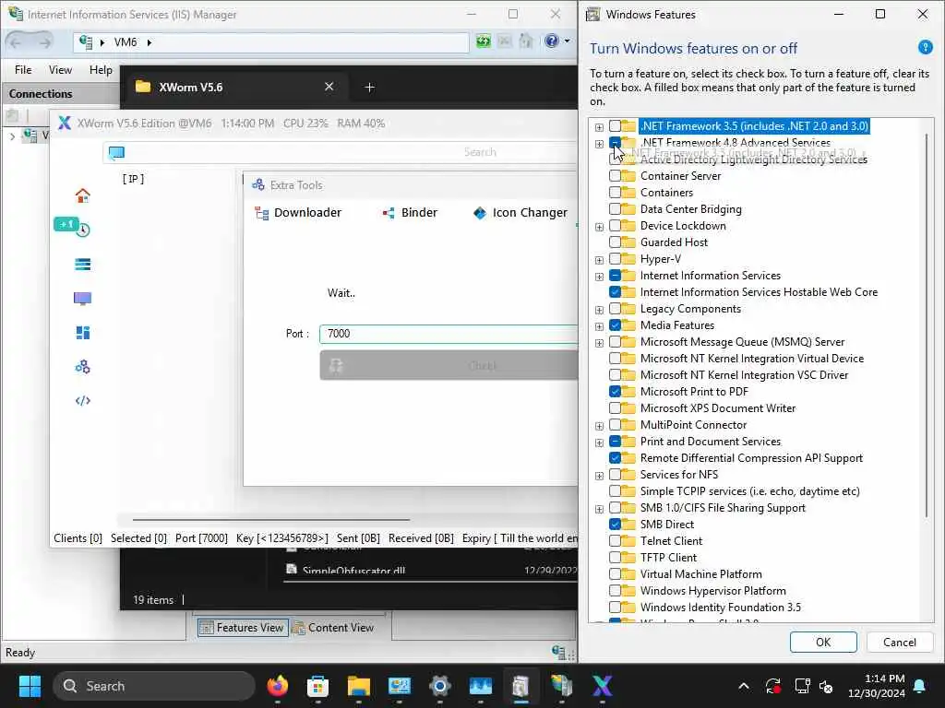Image resolution: width=945 pixels, height=708 pixels.
Task: Click the XWorm horizontal scrollbar
Action: point(271,519)
